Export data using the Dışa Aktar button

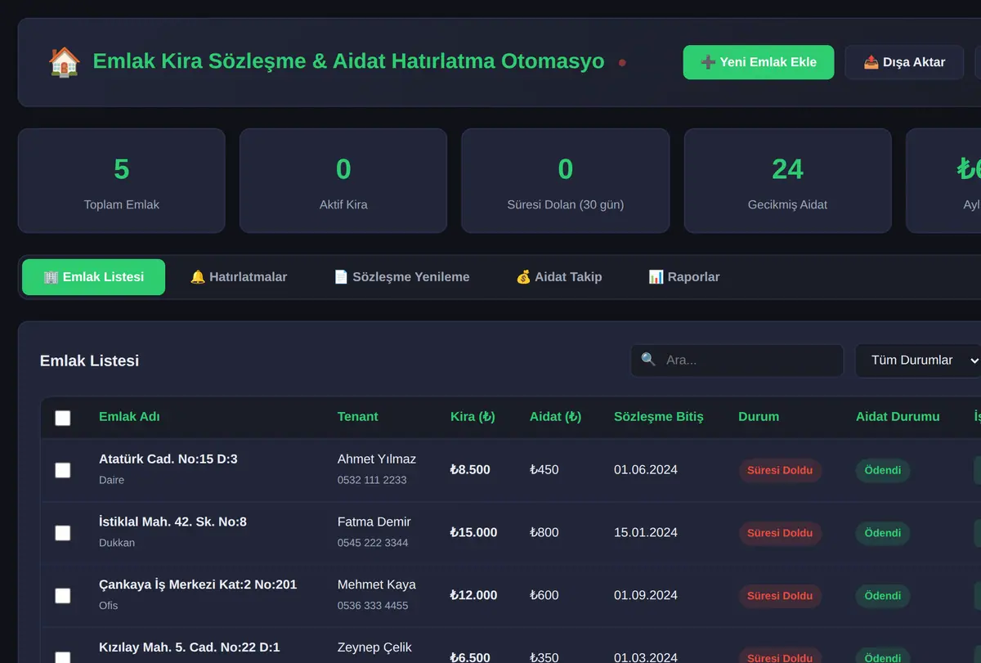pos(904,62)
